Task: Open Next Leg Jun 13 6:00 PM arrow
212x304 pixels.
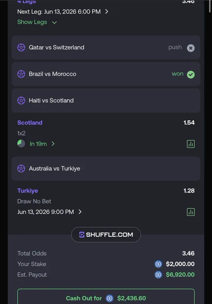Action: point(107,12)
